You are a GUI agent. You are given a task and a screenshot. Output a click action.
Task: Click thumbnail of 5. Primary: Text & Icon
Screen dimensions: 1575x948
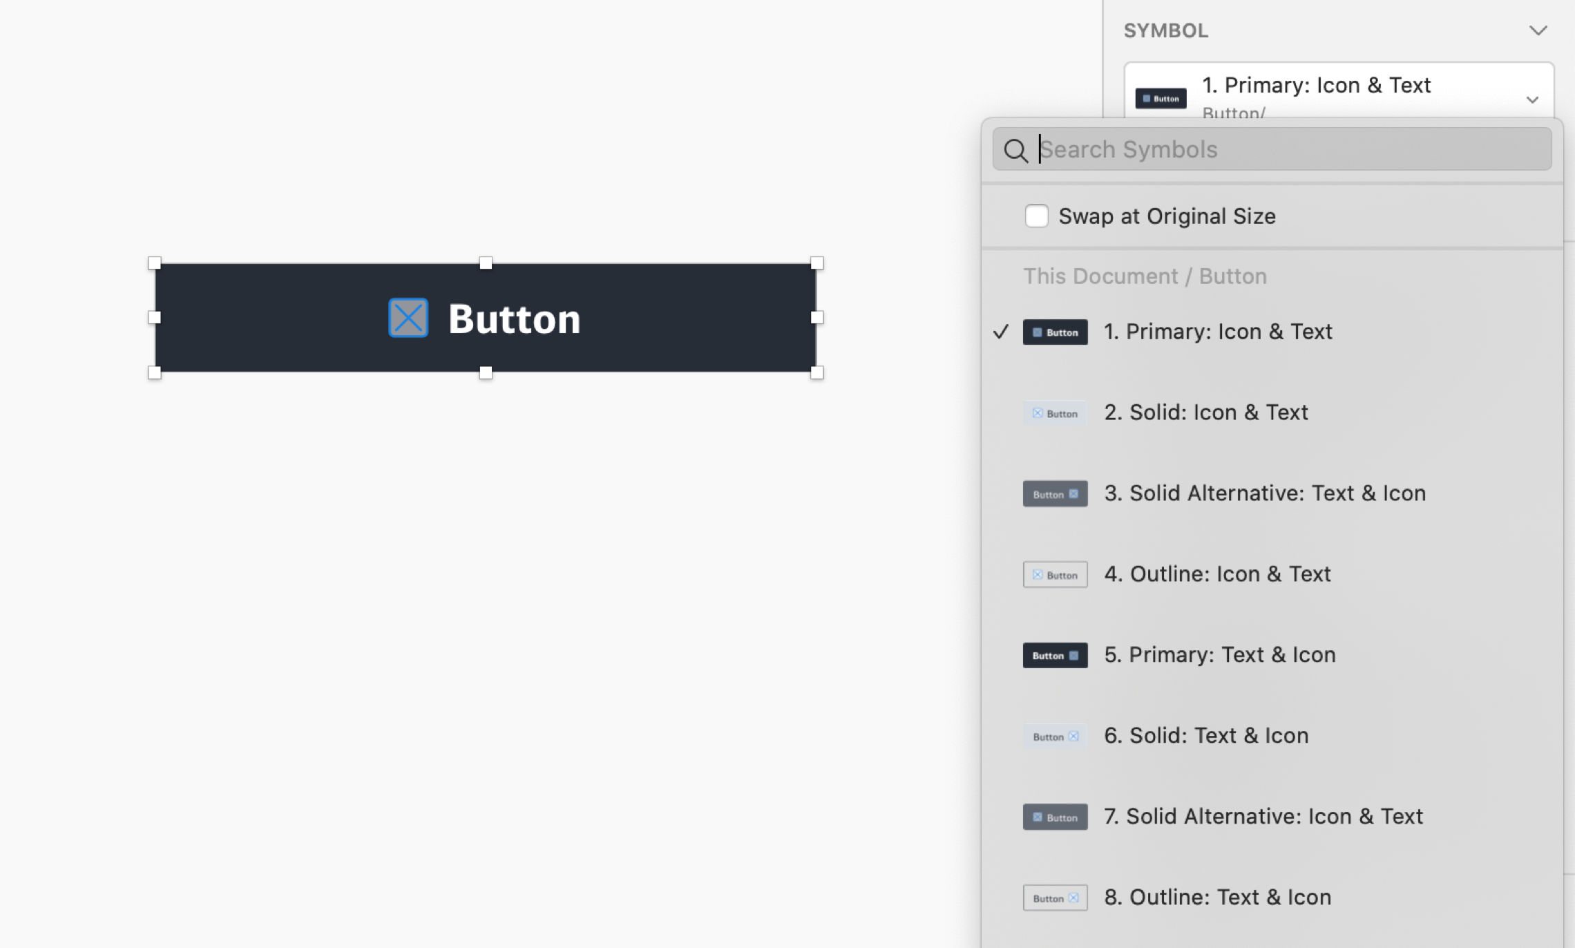tap(1055, 655)
